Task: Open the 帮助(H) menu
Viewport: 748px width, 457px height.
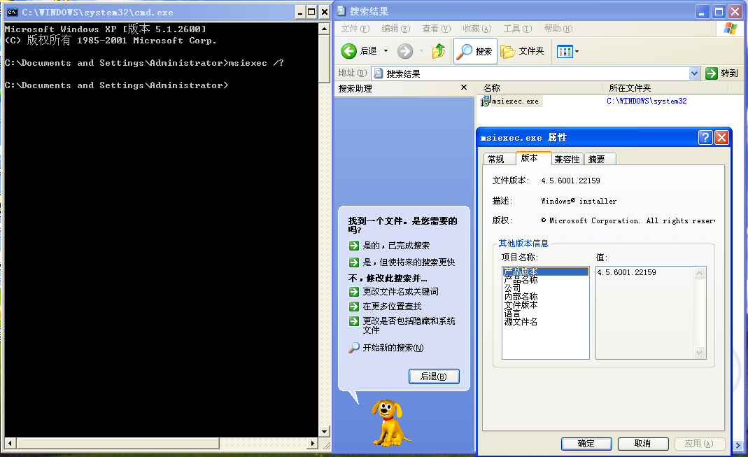Action: (x=558, y=29)
